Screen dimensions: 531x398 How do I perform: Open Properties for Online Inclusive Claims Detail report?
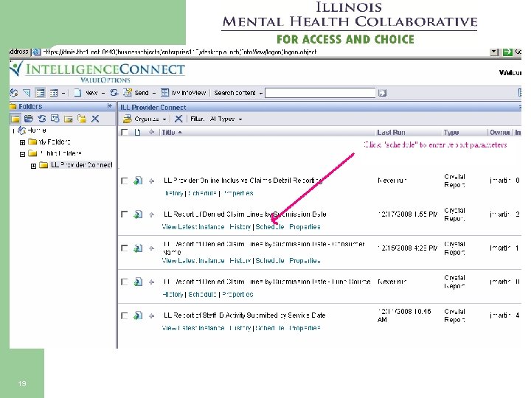238,193
